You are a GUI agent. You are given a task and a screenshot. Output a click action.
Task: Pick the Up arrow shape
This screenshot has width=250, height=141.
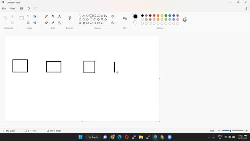tap(98, 19)
